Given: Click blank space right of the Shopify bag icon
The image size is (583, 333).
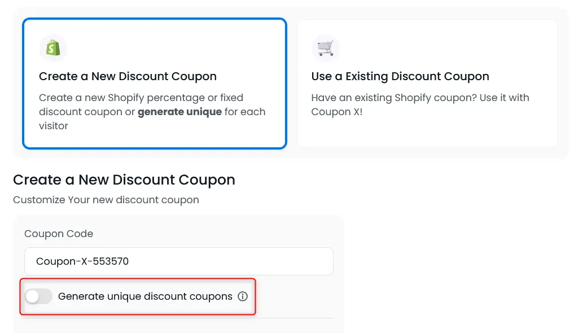Looking at the screenshot, I should point(169,48).
